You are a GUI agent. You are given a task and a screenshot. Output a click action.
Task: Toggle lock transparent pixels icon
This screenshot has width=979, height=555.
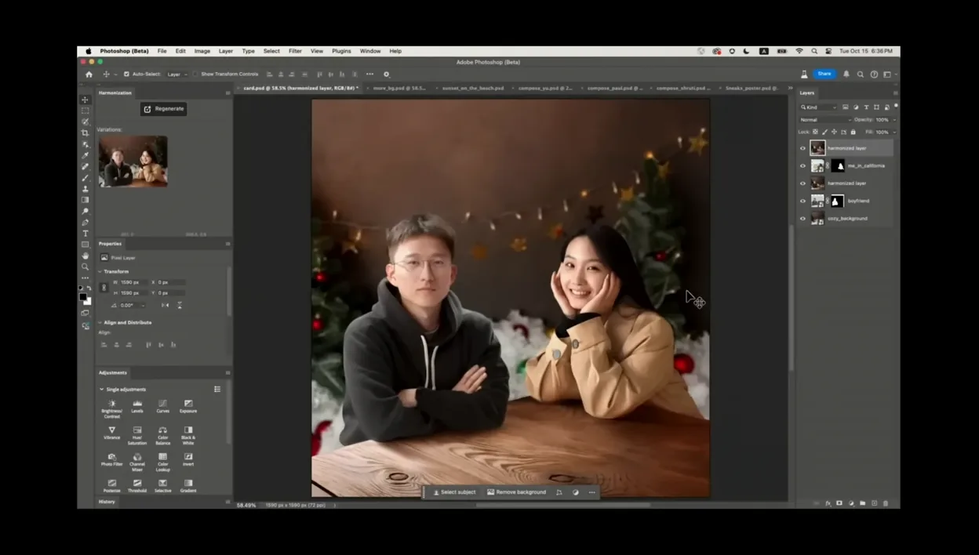coord(816,132)
